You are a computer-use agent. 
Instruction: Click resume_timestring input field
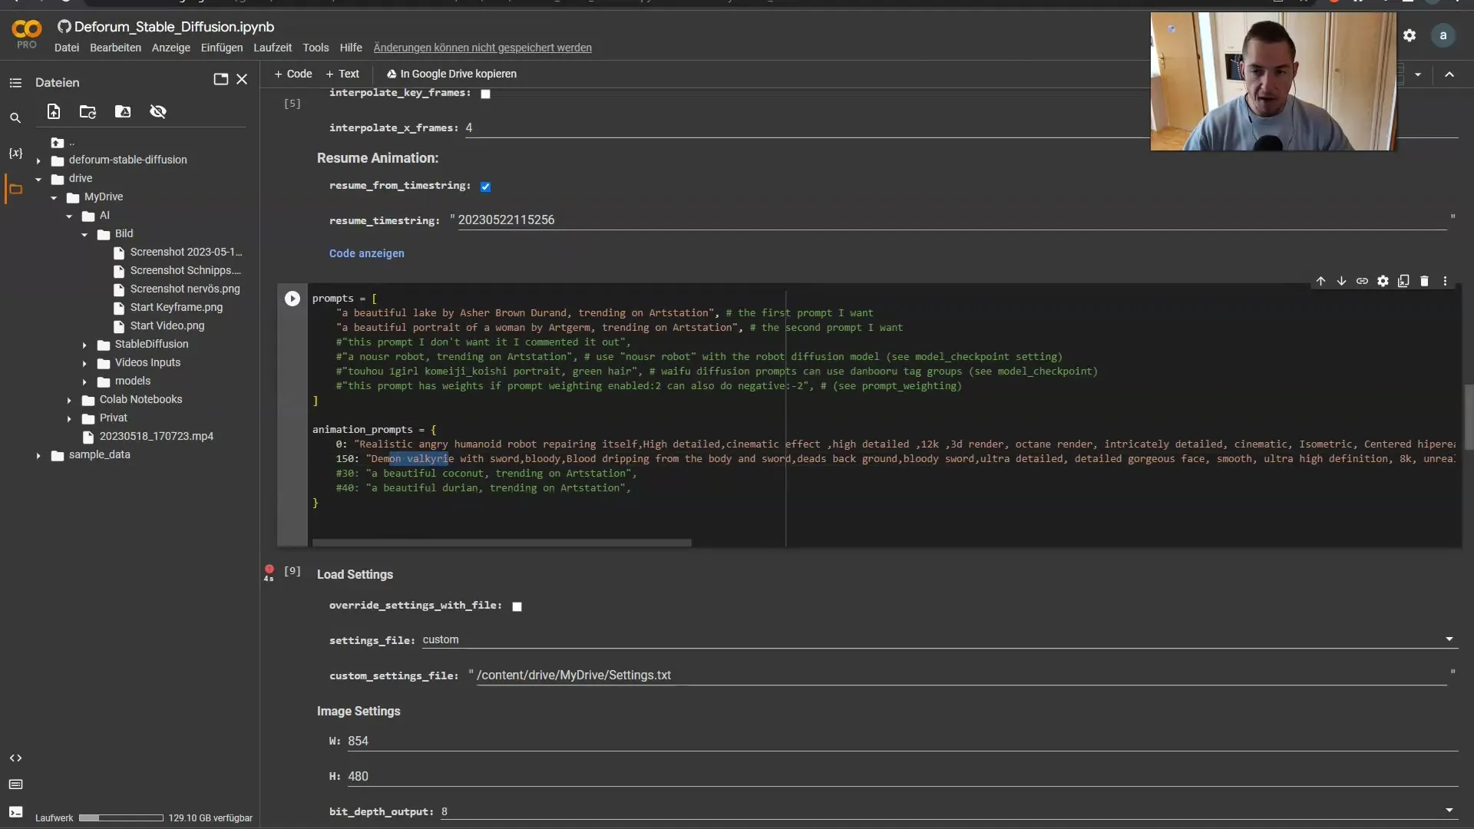click(x=952, y=220)
